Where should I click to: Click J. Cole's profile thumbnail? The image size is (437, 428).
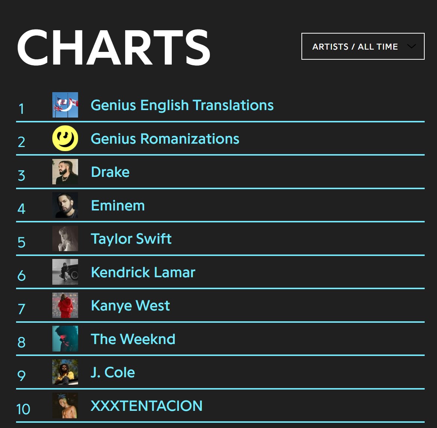(x=65, y=372)
